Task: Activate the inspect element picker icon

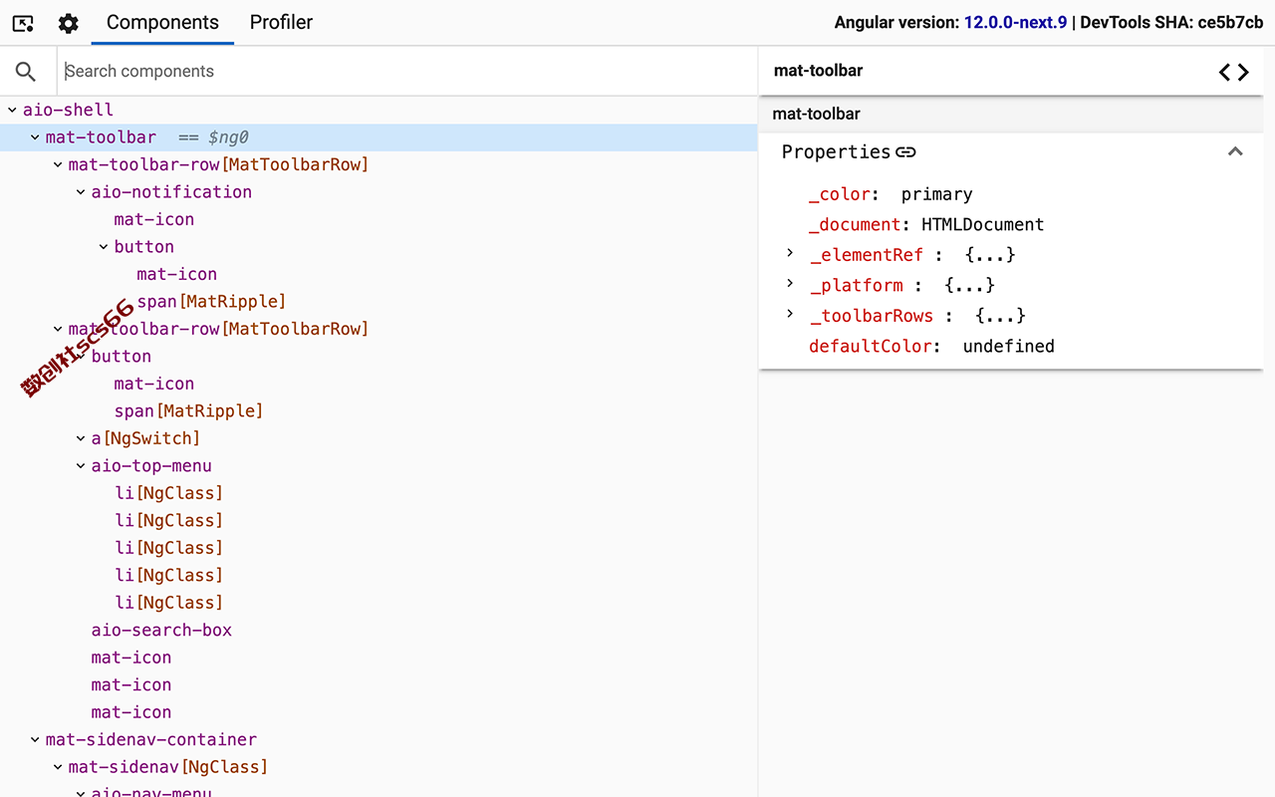Action: click(x=23, y=23)
